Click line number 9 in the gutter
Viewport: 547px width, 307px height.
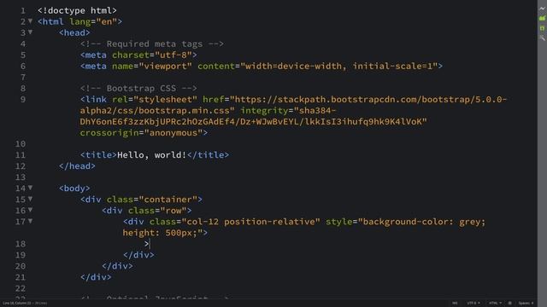tap(23, 100)
